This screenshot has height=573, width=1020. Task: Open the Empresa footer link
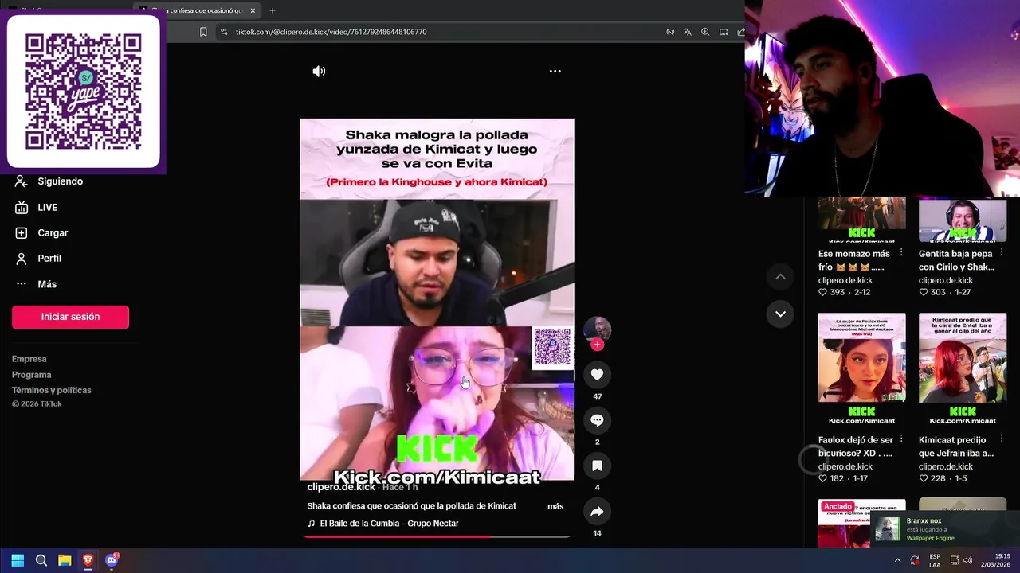tap(29, 359)
